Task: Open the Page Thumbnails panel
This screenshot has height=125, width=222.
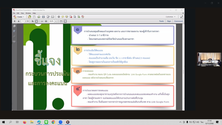Action: (14, 26)
